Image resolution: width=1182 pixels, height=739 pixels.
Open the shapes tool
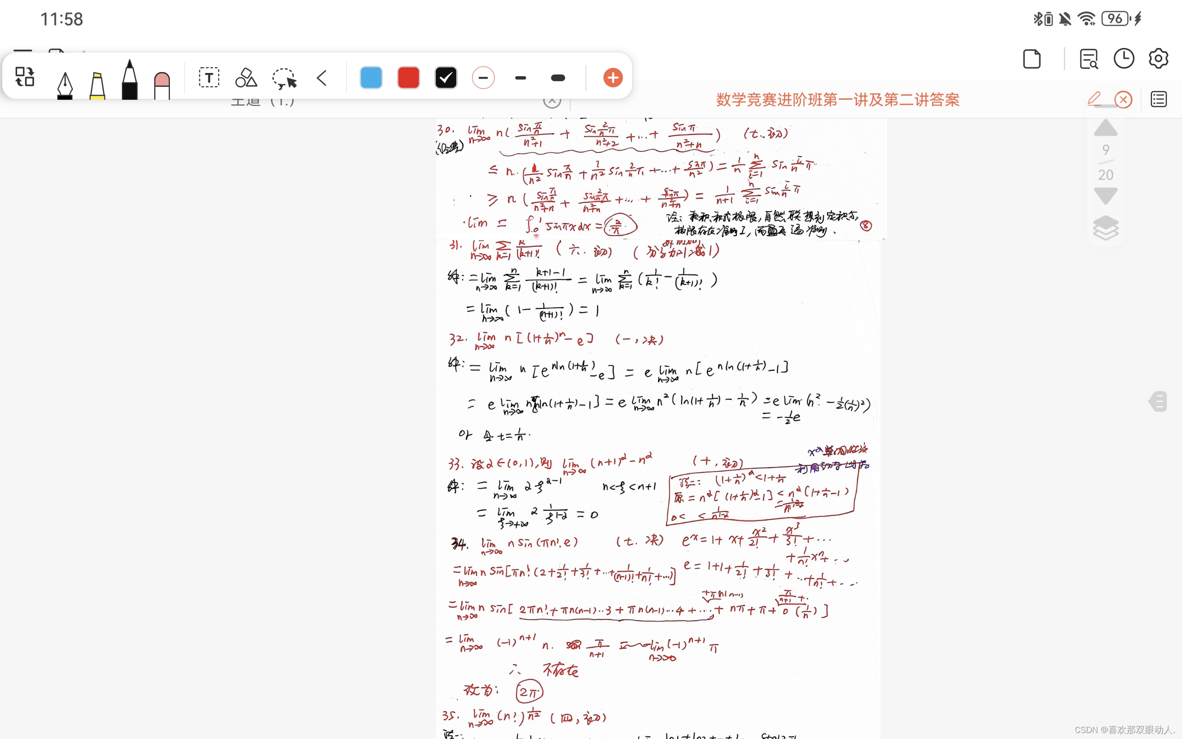[246, 78]
